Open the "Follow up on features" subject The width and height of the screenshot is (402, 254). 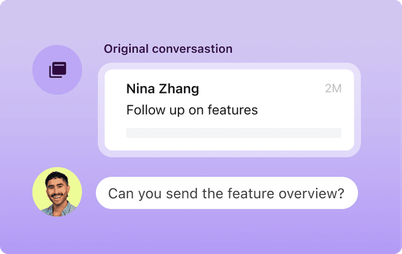pyautogui.click(x=192, y=110)
